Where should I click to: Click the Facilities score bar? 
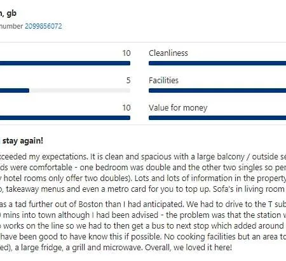point(217,91)
